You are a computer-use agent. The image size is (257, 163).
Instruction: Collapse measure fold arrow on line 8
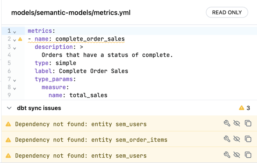point(14,88)
